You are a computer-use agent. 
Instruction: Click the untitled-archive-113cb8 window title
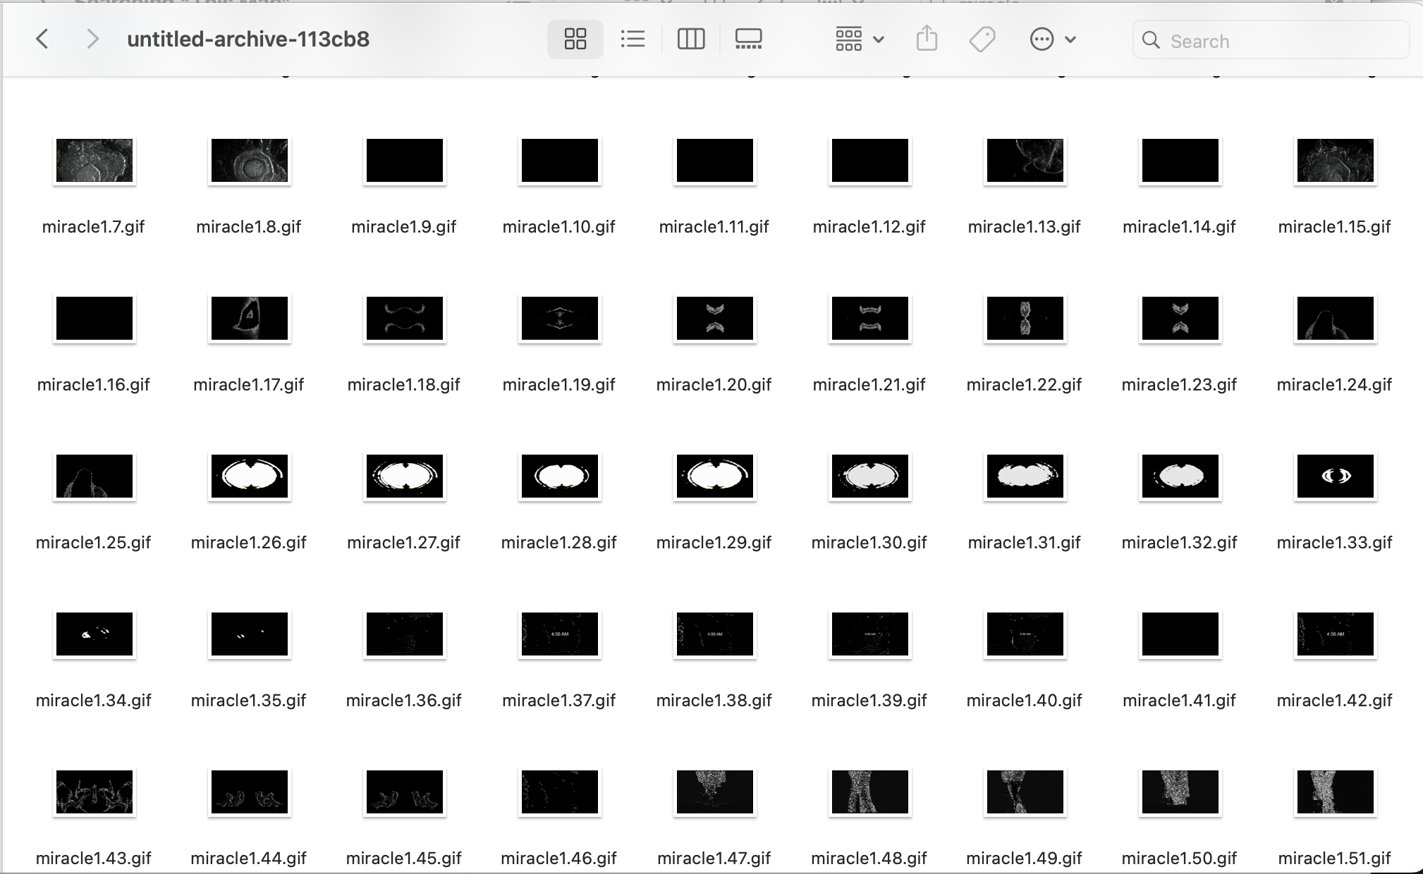click(248, 39)
